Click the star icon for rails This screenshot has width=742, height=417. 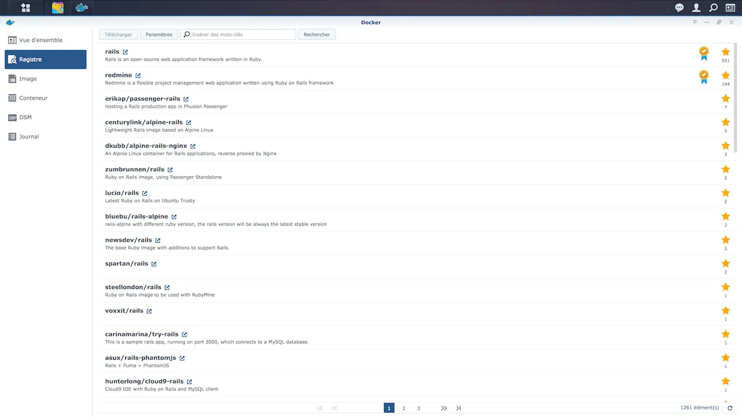click(x=726, y=52)
